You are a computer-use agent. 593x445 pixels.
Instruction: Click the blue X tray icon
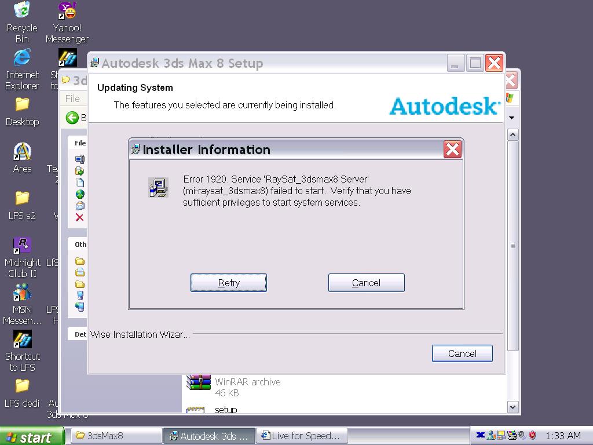(480, 435)
